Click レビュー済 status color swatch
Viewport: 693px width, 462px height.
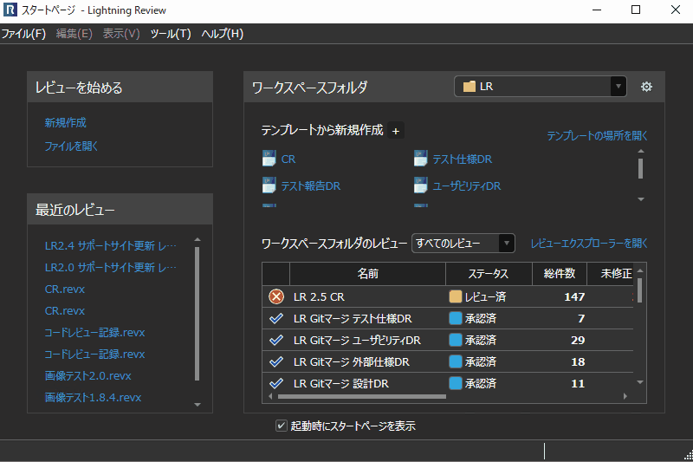click(456, 296)
